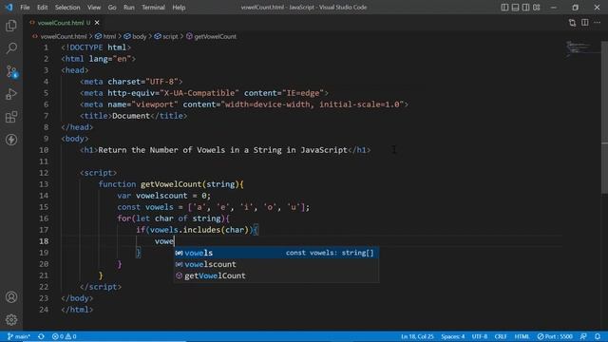
Task: Select the vowelscount autocomplete suggestion
Action: (276, 264)
